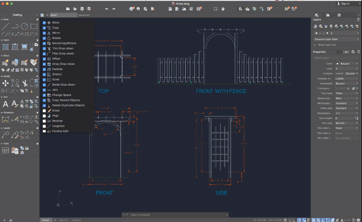The width and height of the screenshot is (362, 222).
Task: Switch to the Layout2 tab
Action: [76, 220]
